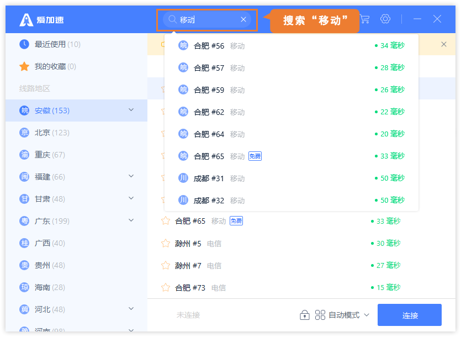
Task: Select 北京 (123) region
Action: click(76, 133)
